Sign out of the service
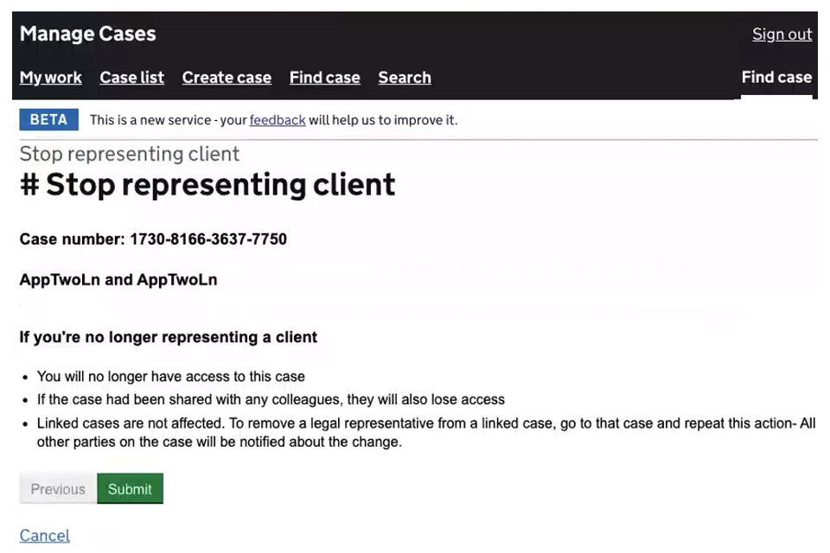The width and height of the screenshot is (830, 553). pyautogui.click(x=782, y=35)
